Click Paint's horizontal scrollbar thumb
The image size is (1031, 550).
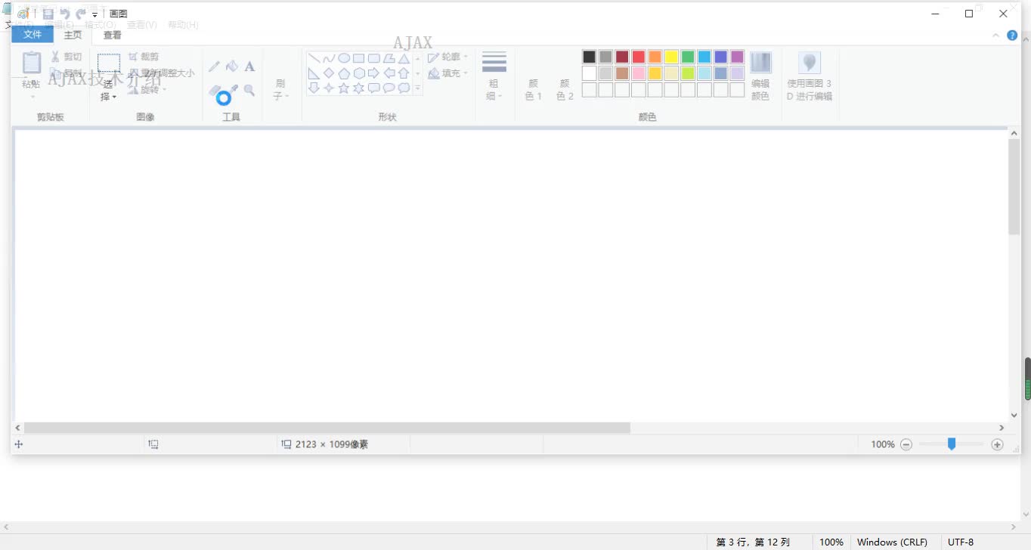(x=327, y=428)
